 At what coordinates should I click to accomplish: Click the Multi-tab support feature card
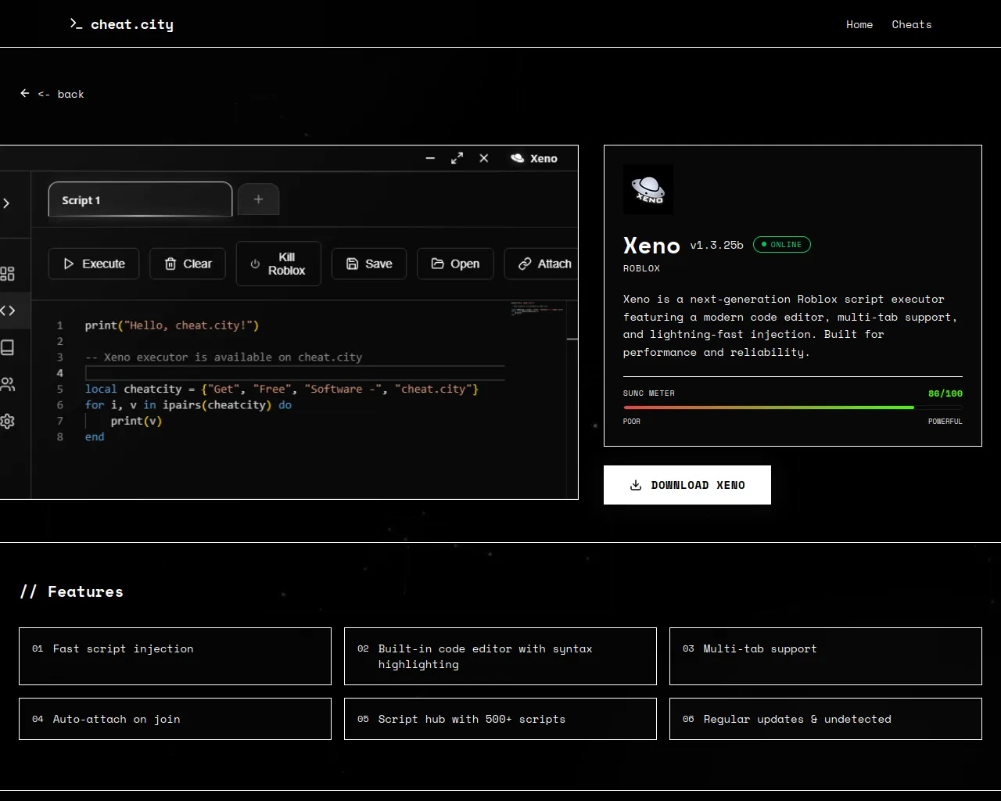[x=826, y=656]
